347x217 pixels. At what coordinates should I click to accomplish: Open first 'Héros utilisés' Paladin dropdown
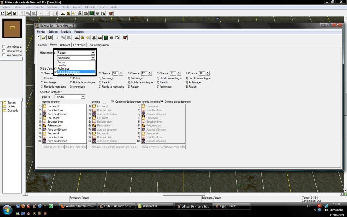point(93,53)
